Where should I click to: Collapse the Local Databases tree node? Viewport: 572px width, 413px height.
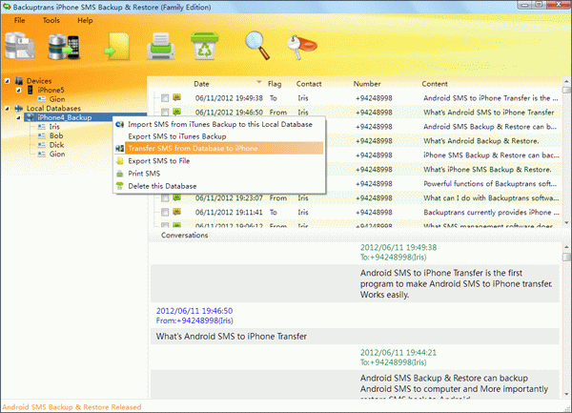coord(8,108)
